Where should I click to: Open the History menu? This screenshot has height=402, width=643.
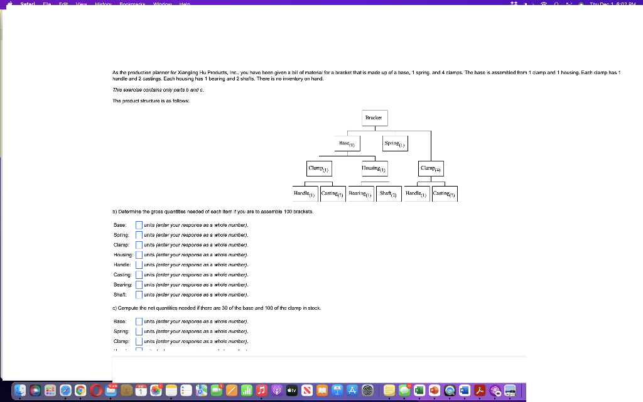[x=104, y=4]
